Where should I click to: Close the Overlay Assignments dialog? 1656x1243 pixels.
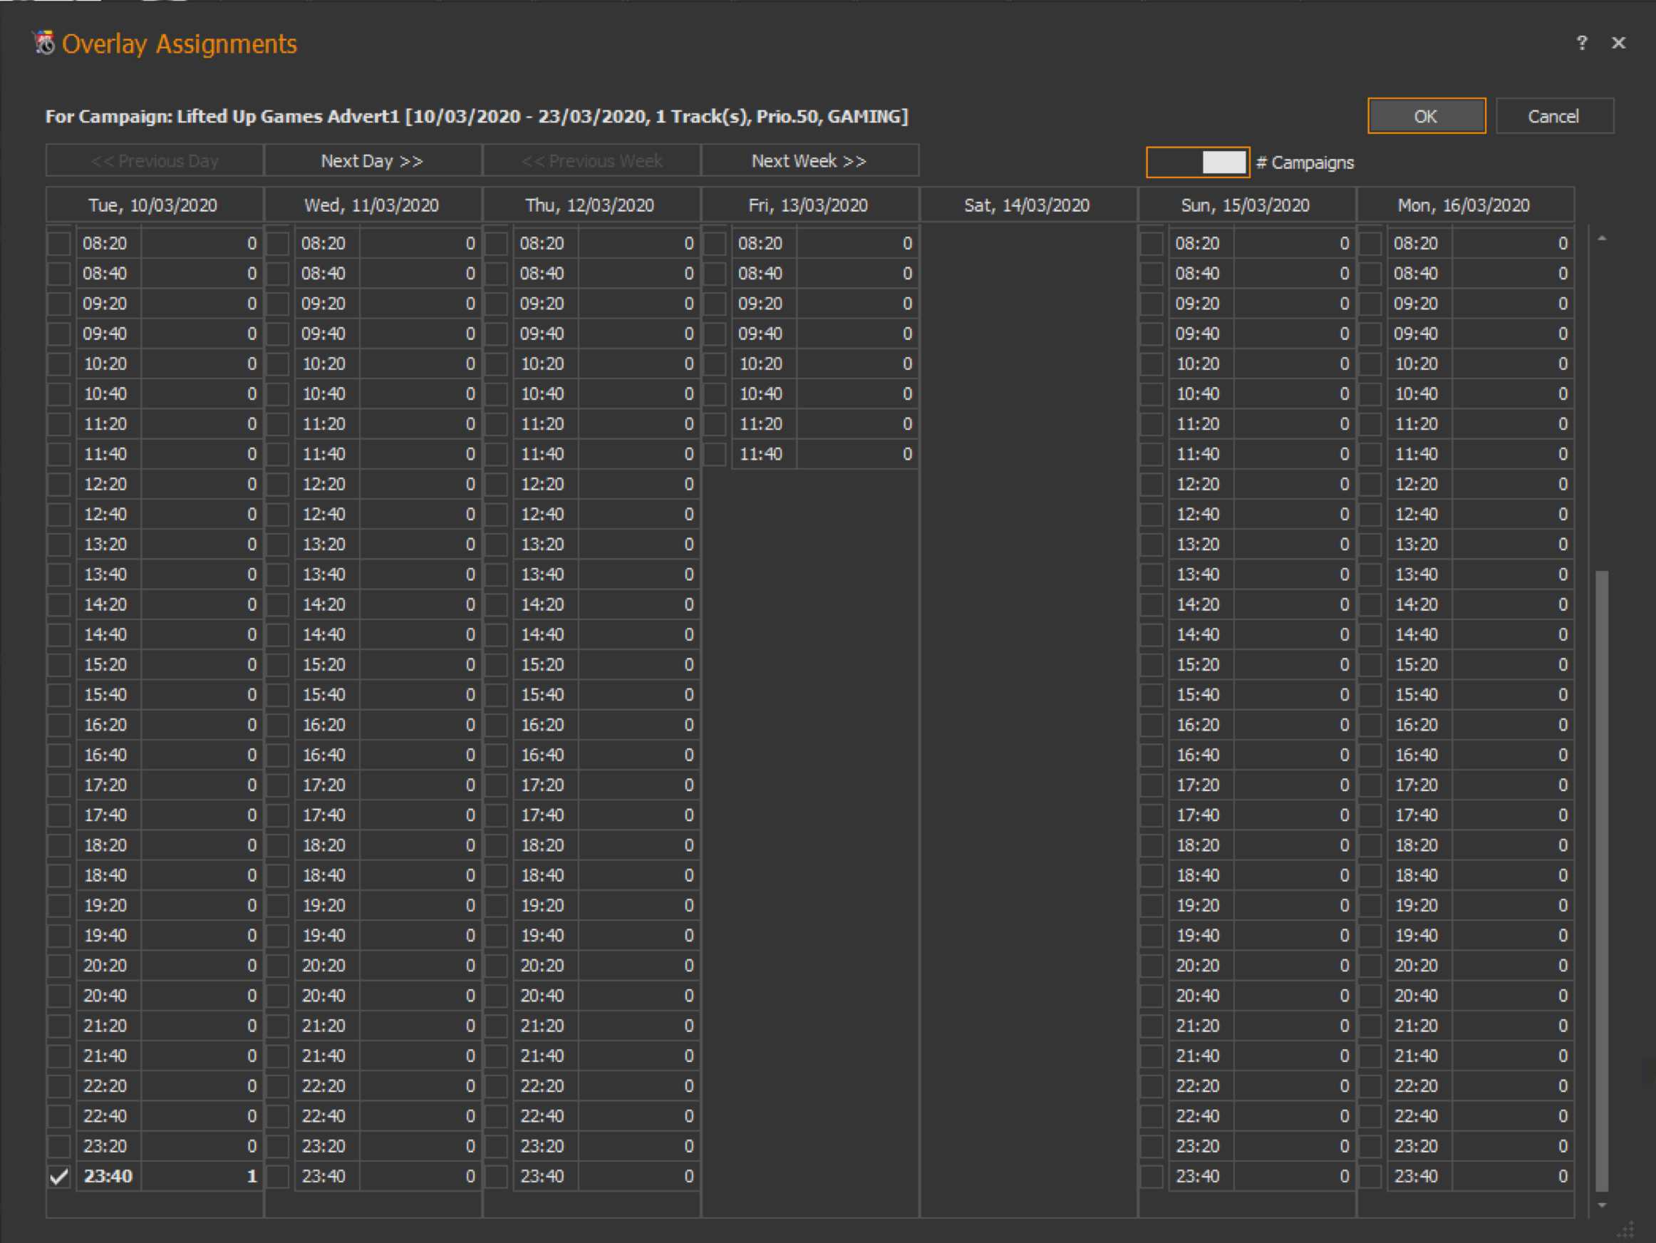click(1618, 43)
